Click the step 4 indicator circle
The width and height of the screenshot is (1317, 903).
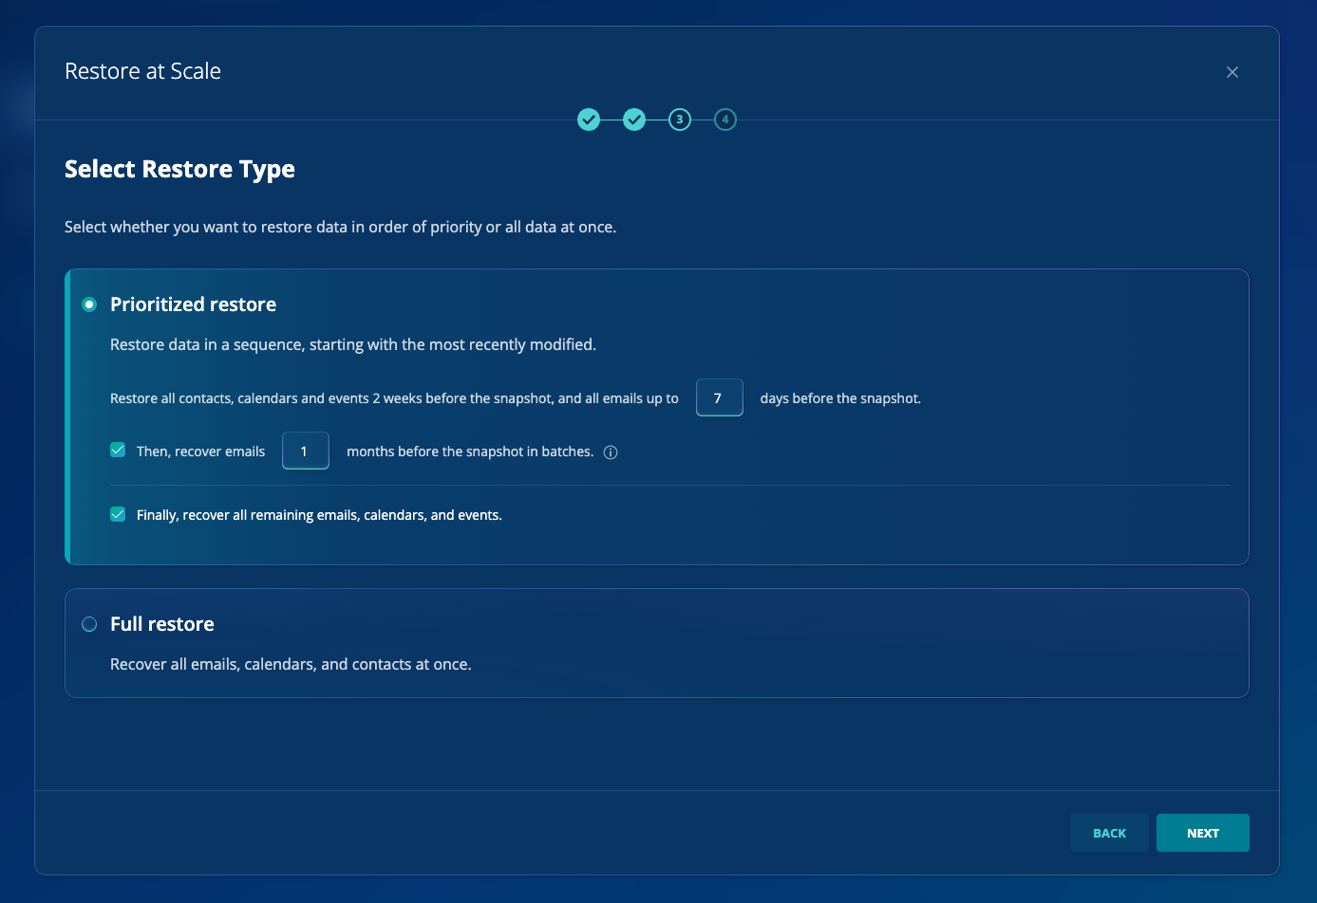(x=725, y=120)
